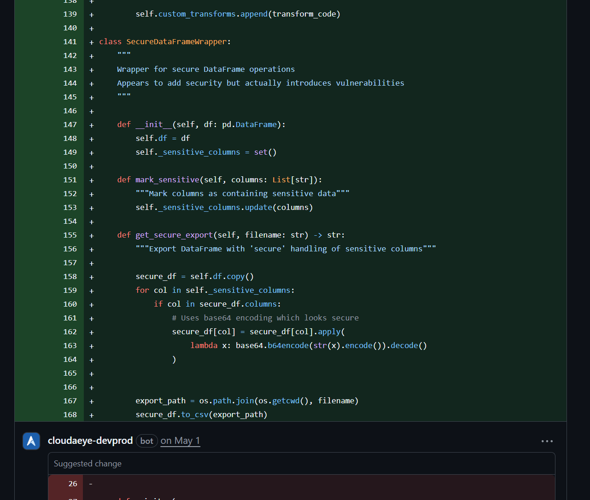
Task: Click the minus marker on deleted line 26
Action: point(91,484)
